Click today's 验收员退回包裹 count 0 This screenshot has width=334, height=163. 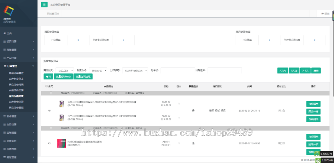click(123, 40)
